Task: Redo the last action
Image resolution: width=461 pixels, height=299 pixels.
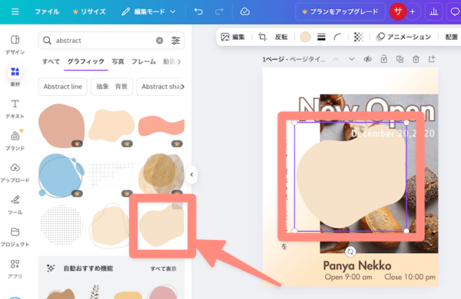Action: coord(219,11)
